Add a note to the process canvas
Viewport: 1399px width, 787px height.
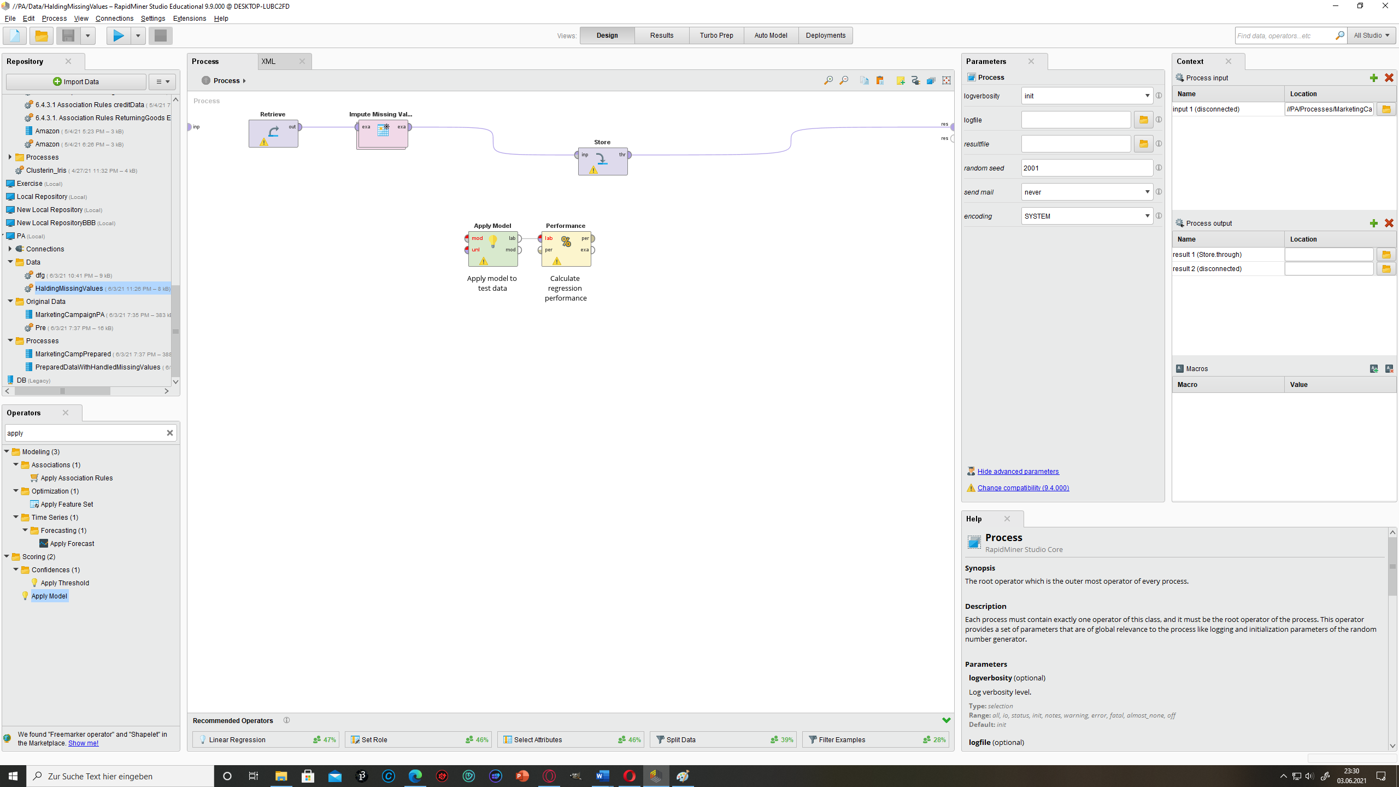pyautogui.click(x=901, y=81)
